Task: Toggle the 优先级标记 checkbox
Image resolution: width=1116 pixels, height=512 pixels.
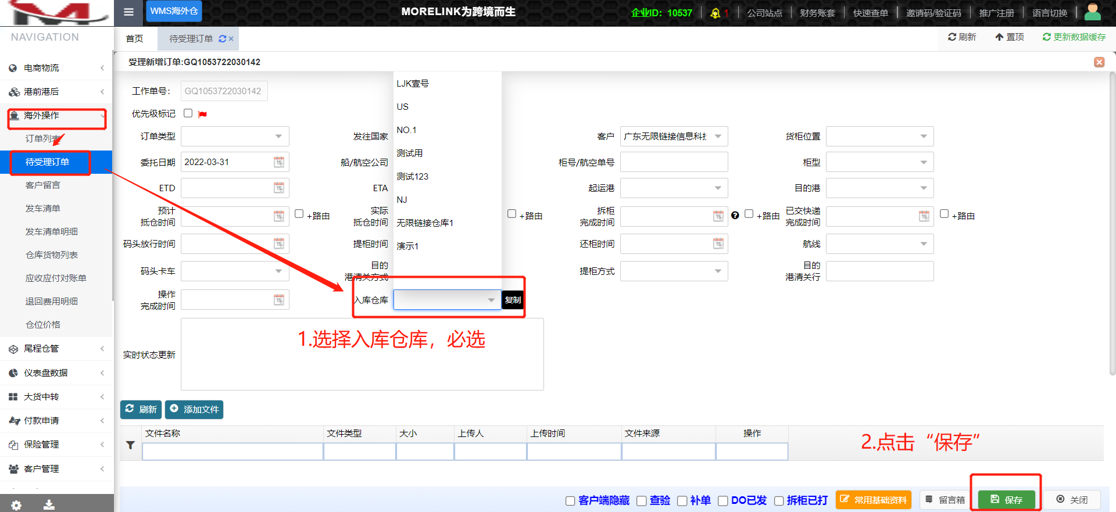Action: (188, 113)
